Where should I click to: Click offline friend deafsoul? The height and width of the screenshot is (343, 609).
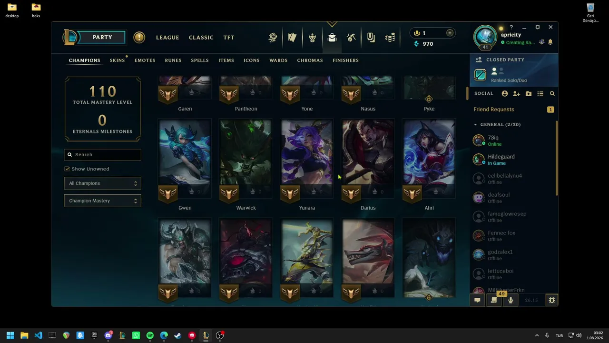pyautogui.click(x=513, y=198)
